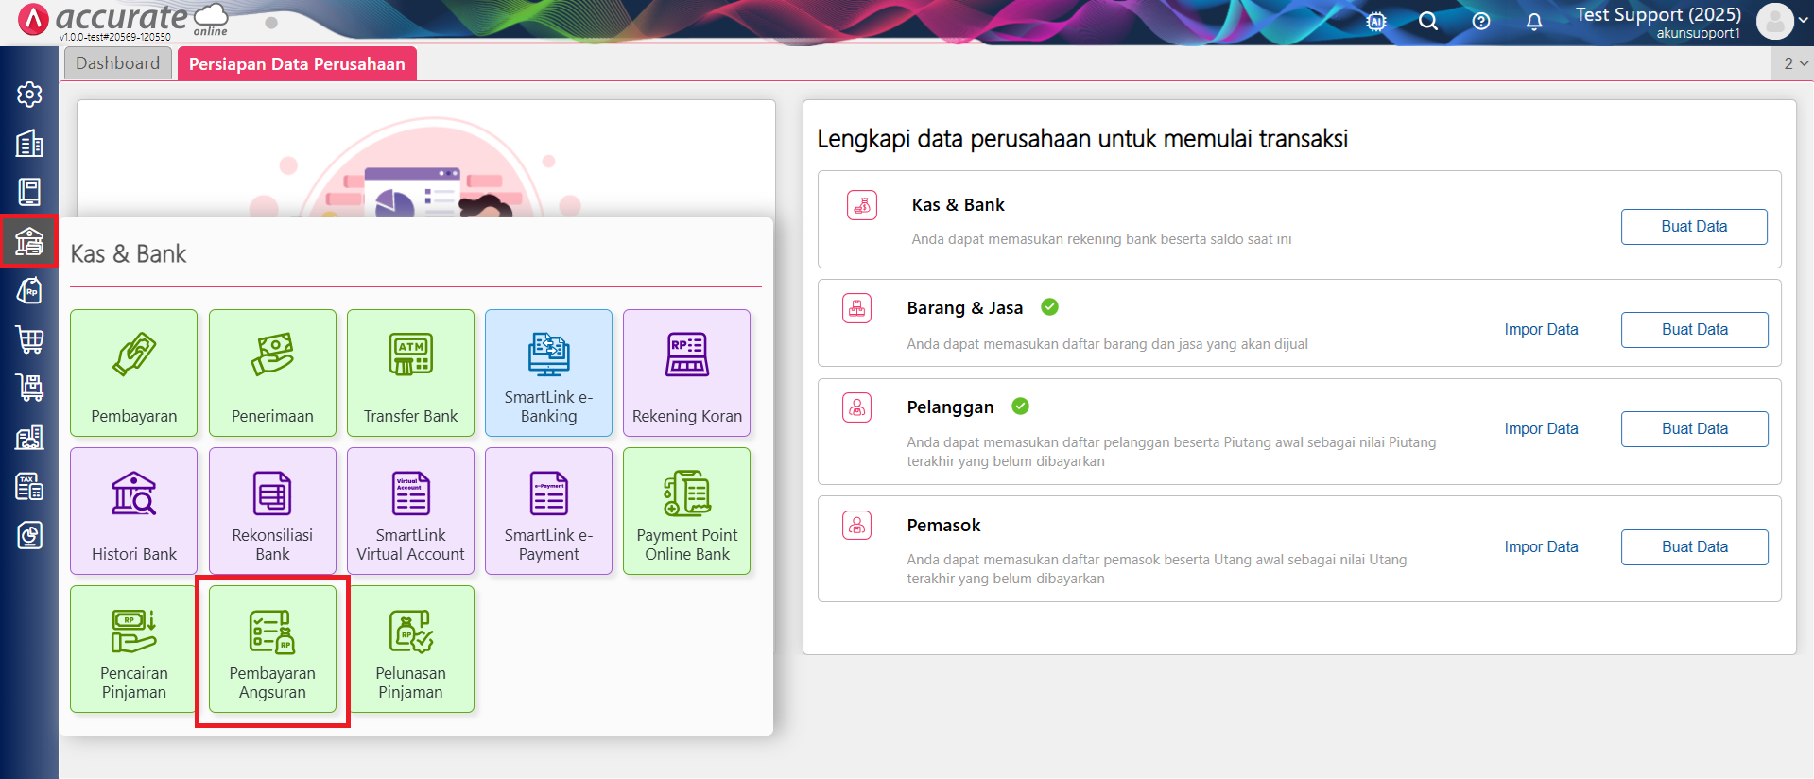
Task: Click Buat Data button for Pemasok
Action: tap(1694, 546)
